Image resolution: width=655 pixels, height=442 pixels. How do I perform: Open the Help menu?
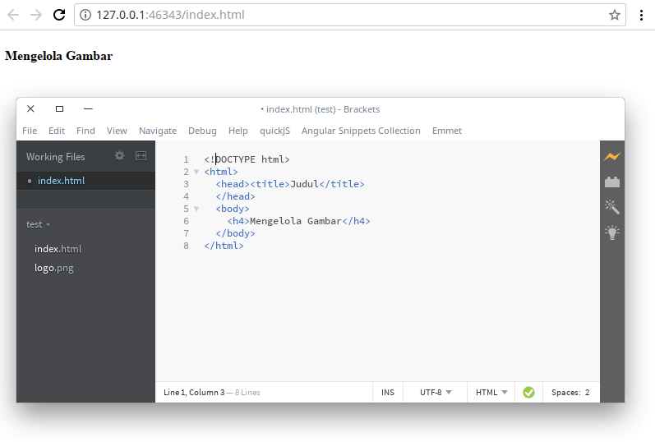click(x=238, y=131)
